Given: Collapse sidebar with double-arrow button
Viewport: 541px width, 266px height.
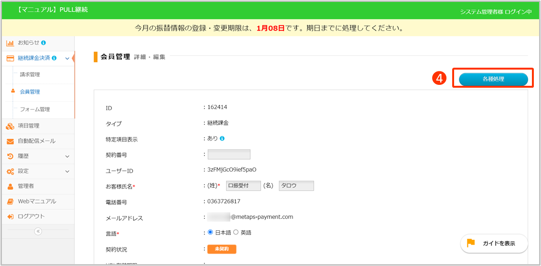Looking at the screenshot, I should point(38,231).
